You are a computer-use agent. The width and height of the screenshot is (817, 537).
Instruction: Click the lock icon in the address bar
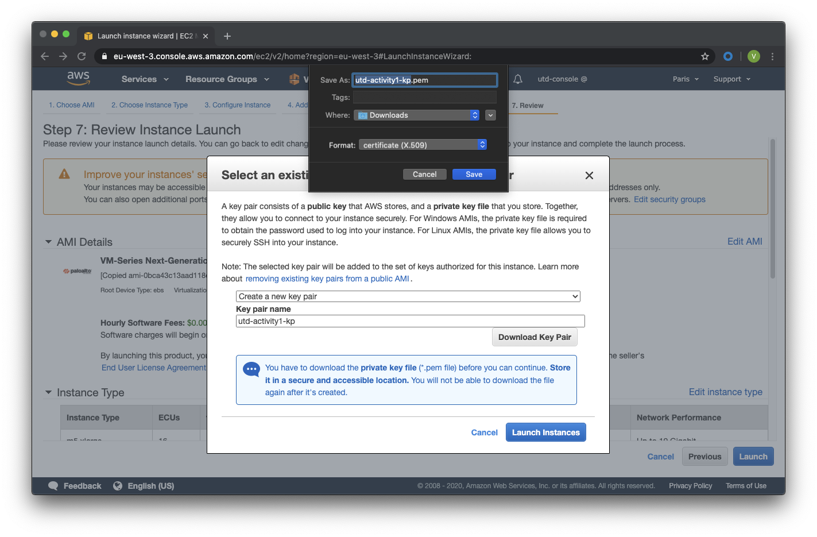[104, 56]
